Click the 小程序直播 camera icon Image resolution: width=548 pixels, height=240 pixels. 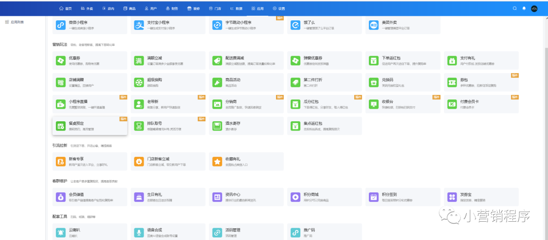pyautogui.click(x=61, y=104)
